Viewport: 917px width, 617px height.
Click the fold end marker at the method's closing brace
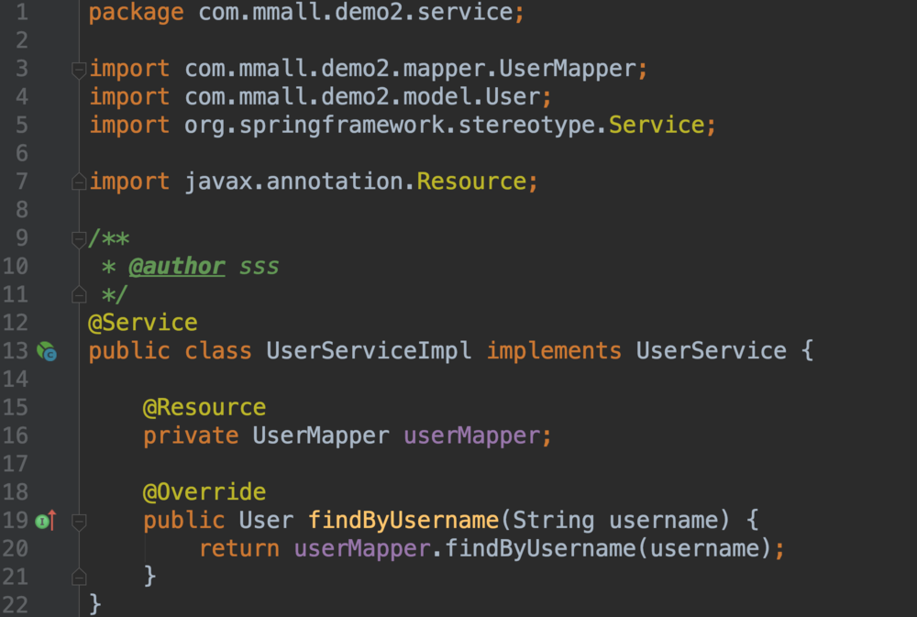point(79,577)
